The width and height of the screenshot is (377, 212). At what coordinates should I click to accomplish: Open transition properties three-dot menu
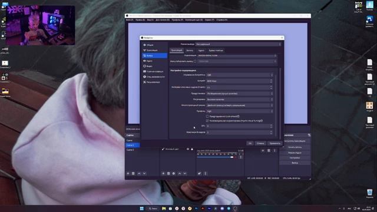275,151
